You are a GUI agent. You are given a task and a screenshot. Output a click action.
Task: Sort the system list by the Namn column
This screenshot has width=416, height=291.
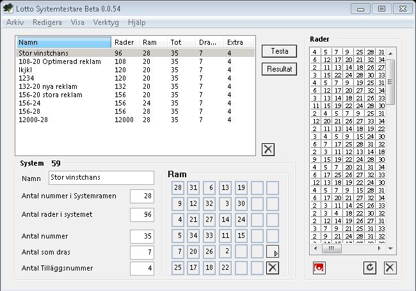(63, 42)
